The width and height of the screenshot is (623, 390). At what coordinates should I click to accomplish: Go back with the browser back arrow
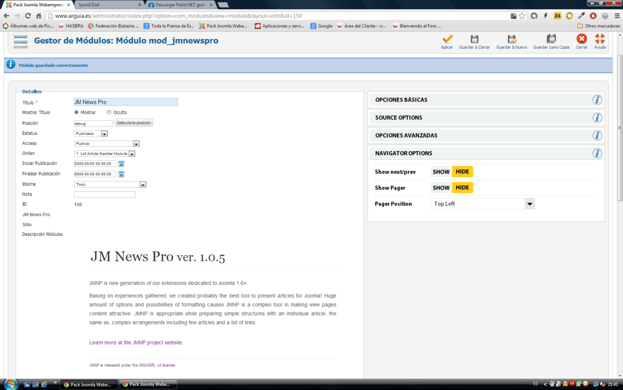(6, 16)
